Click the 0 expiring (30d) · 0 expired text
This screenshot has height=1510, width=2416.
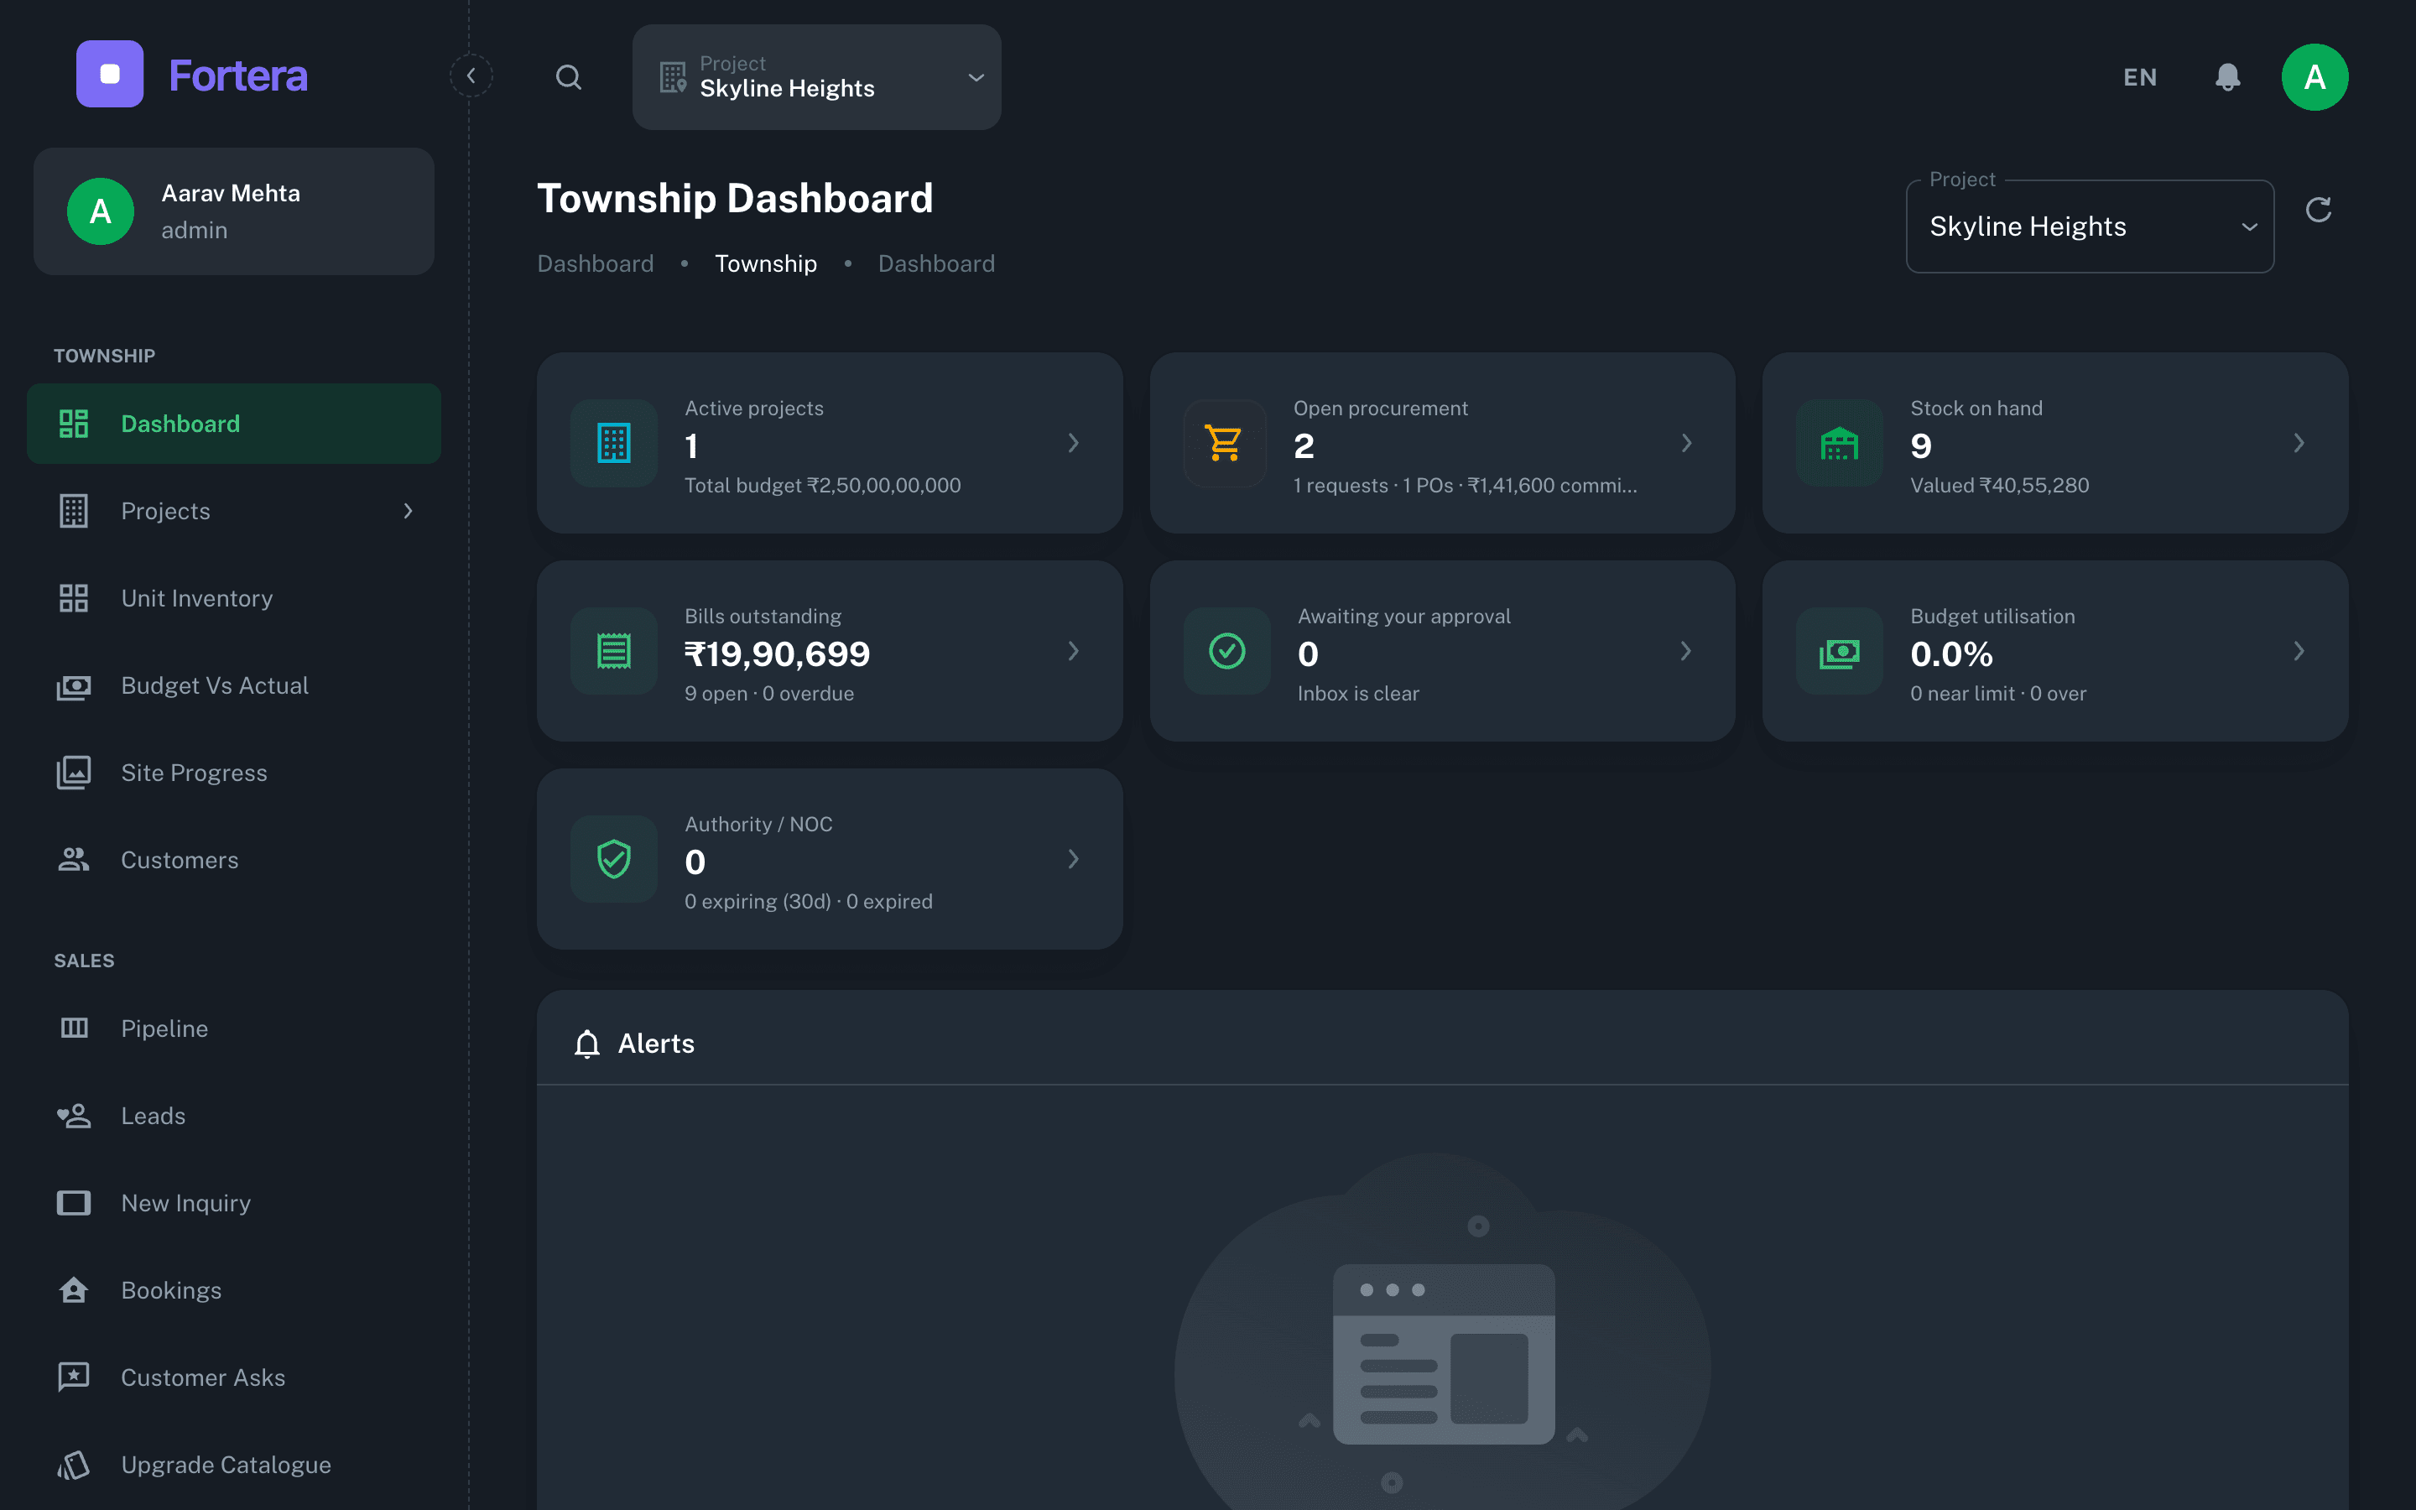[x=809, y=902]
